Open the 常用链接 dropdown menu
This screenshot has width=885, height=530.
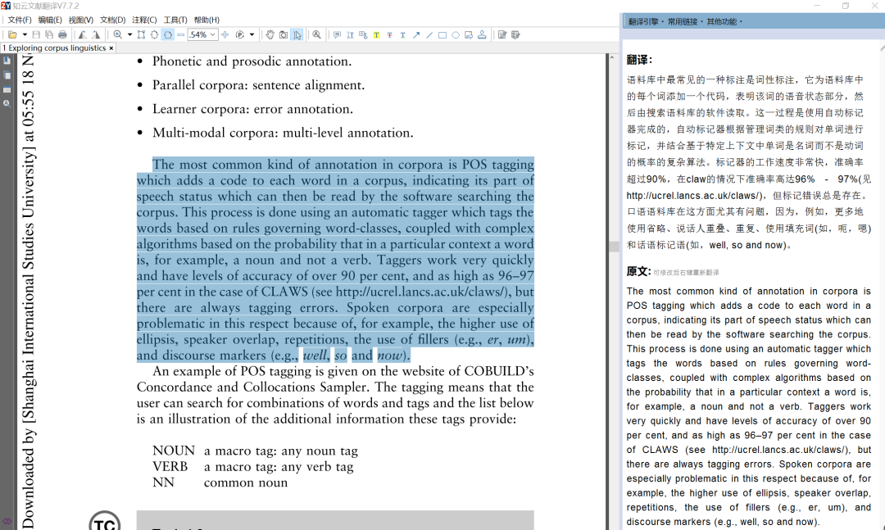[684, 21]
